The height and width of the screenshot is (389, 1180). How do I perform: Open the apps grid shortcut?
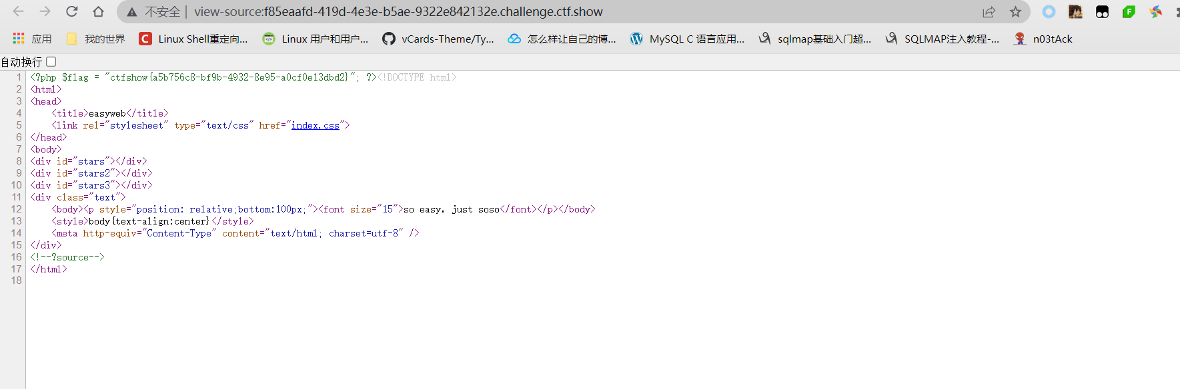[x=32, y=39]
